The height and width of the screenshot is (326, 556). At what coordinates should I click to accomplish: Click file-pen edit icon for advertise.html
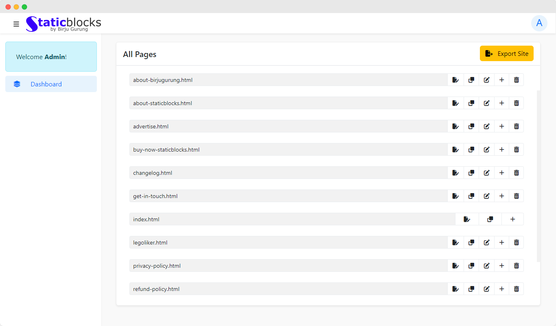click(456, 126)
